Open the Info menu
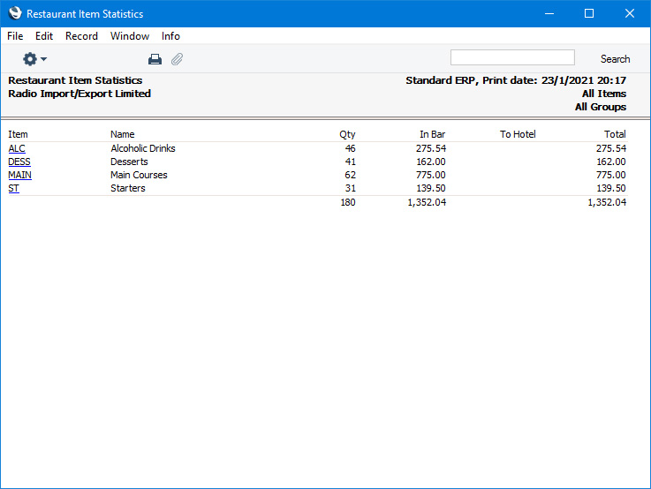This screenshot has height=489, width=651. (x=170, y=36)
